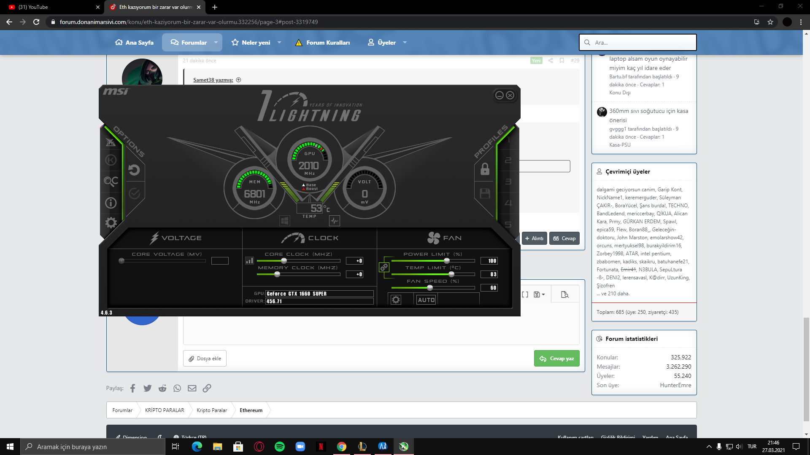The width and height of the screenshot is (810, 455).
Task: Click the editor preview icon
Action: click(565, 294)
